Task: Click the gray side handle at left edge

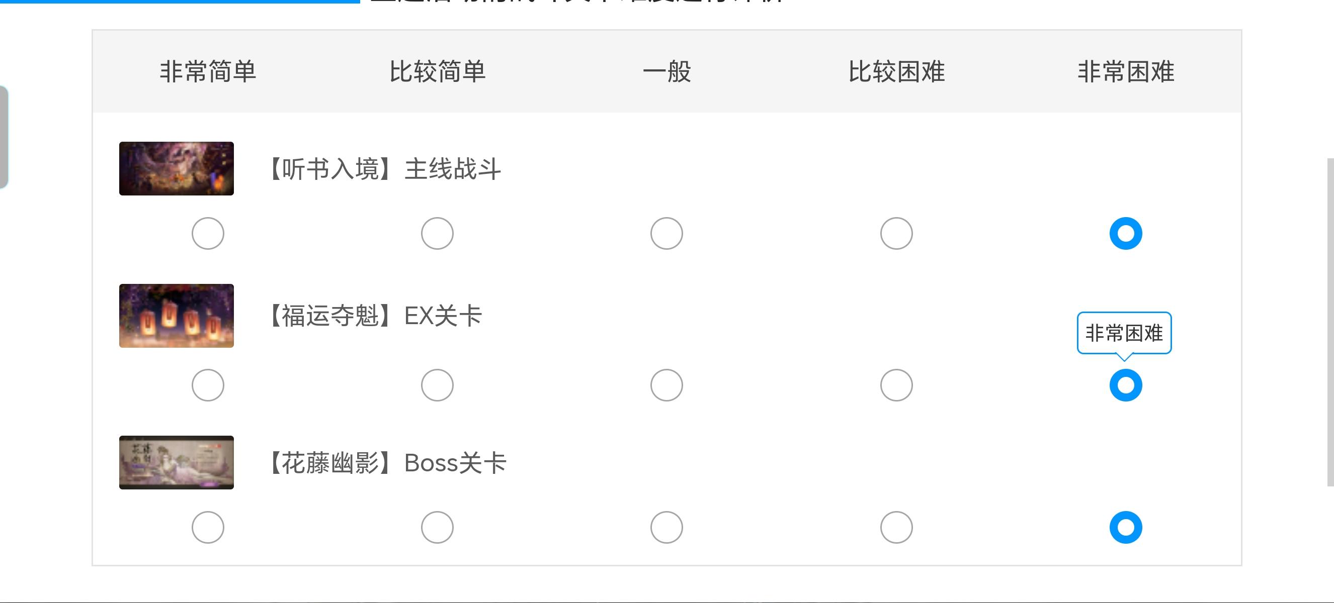Action: (4, 137)
